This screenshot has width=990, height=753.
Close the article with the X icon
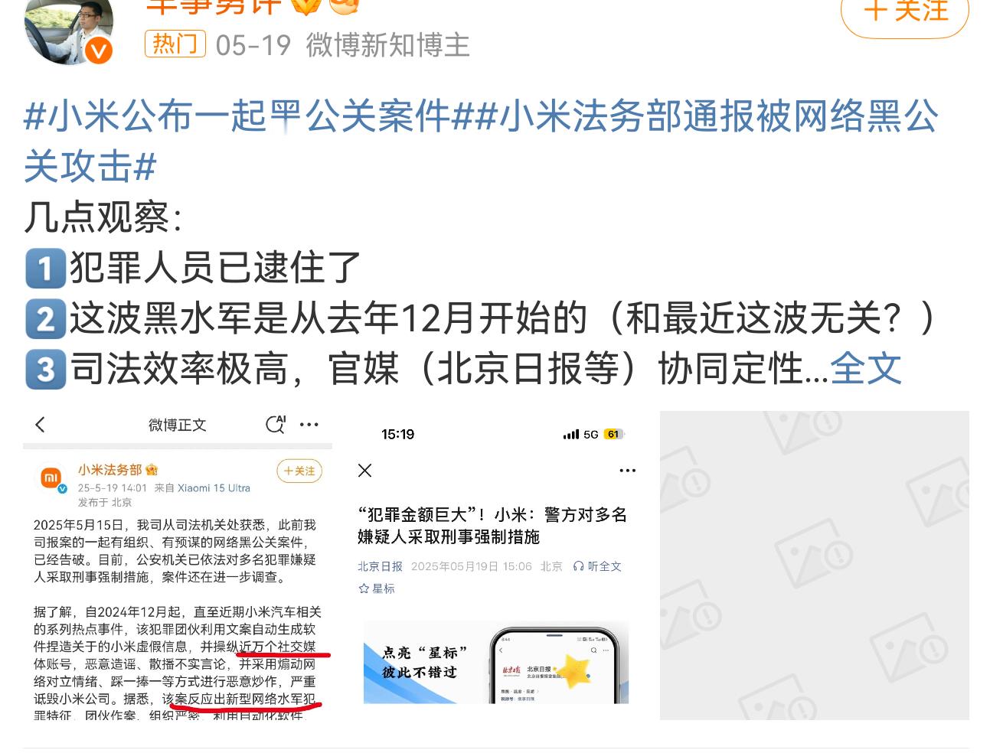365,470
